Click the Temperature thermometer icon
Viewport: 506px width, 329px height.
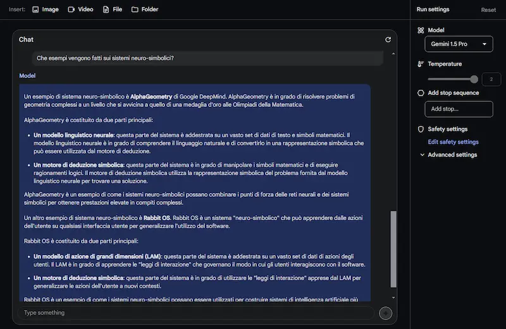coord(421,64)
